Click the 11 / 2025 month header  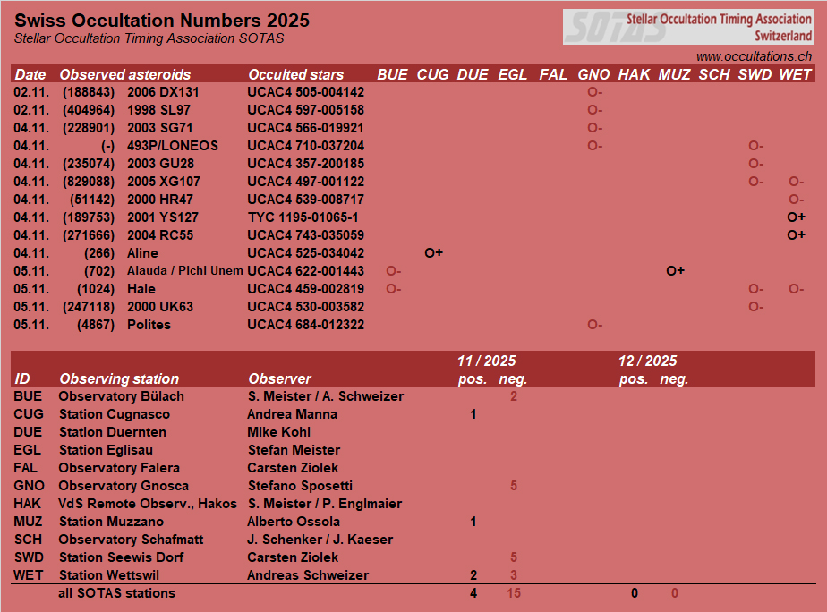pos(486,361)
